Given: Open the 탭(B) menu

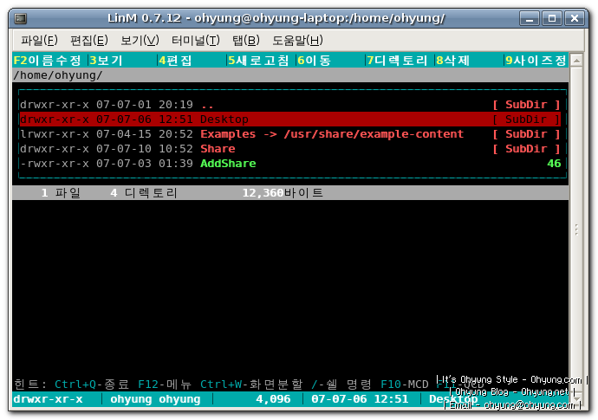Looking at the screenshot, I should tap(246, 40).
